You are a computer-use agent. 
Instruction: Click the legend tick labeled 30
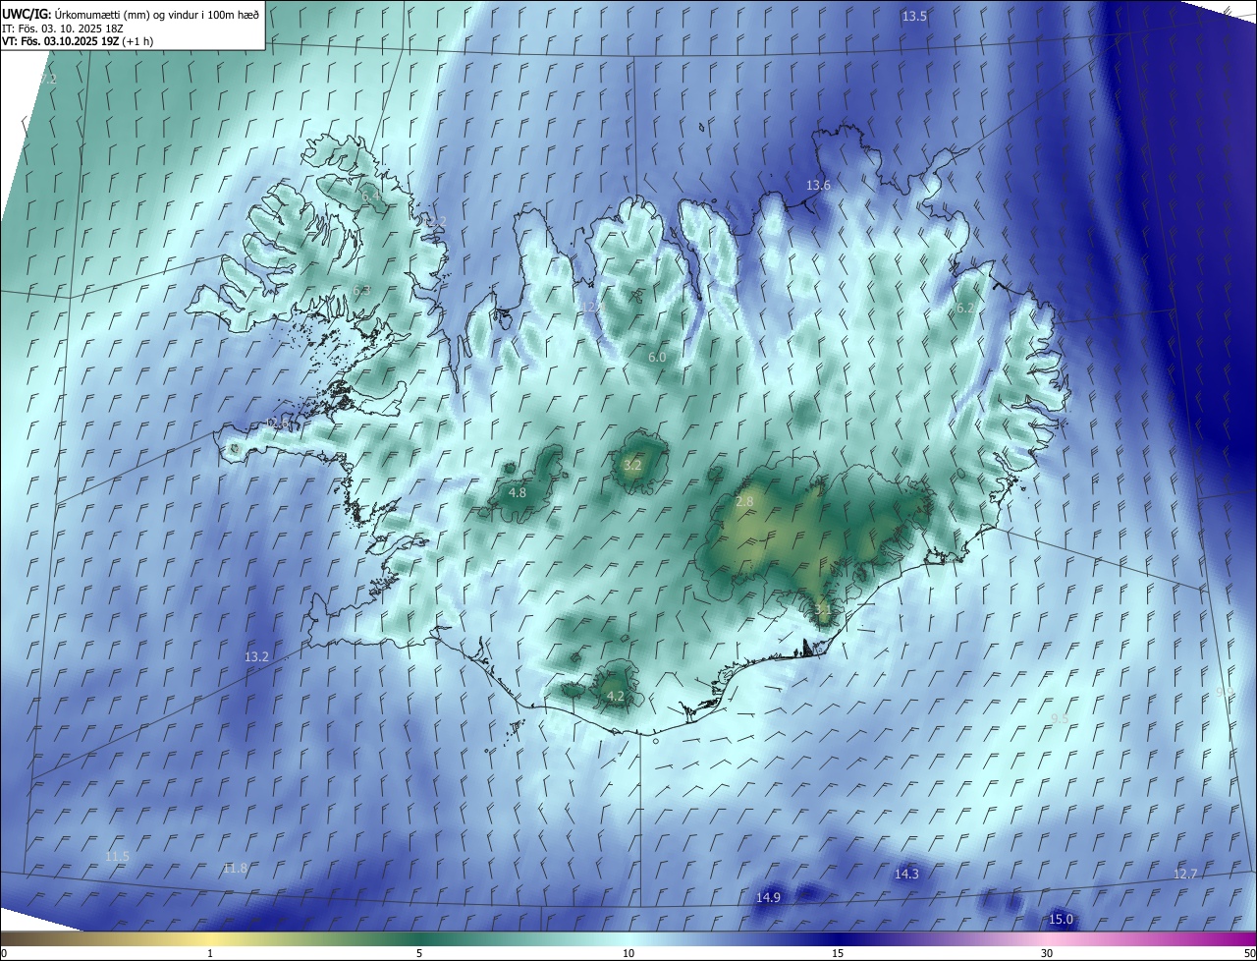point(1047,953)
